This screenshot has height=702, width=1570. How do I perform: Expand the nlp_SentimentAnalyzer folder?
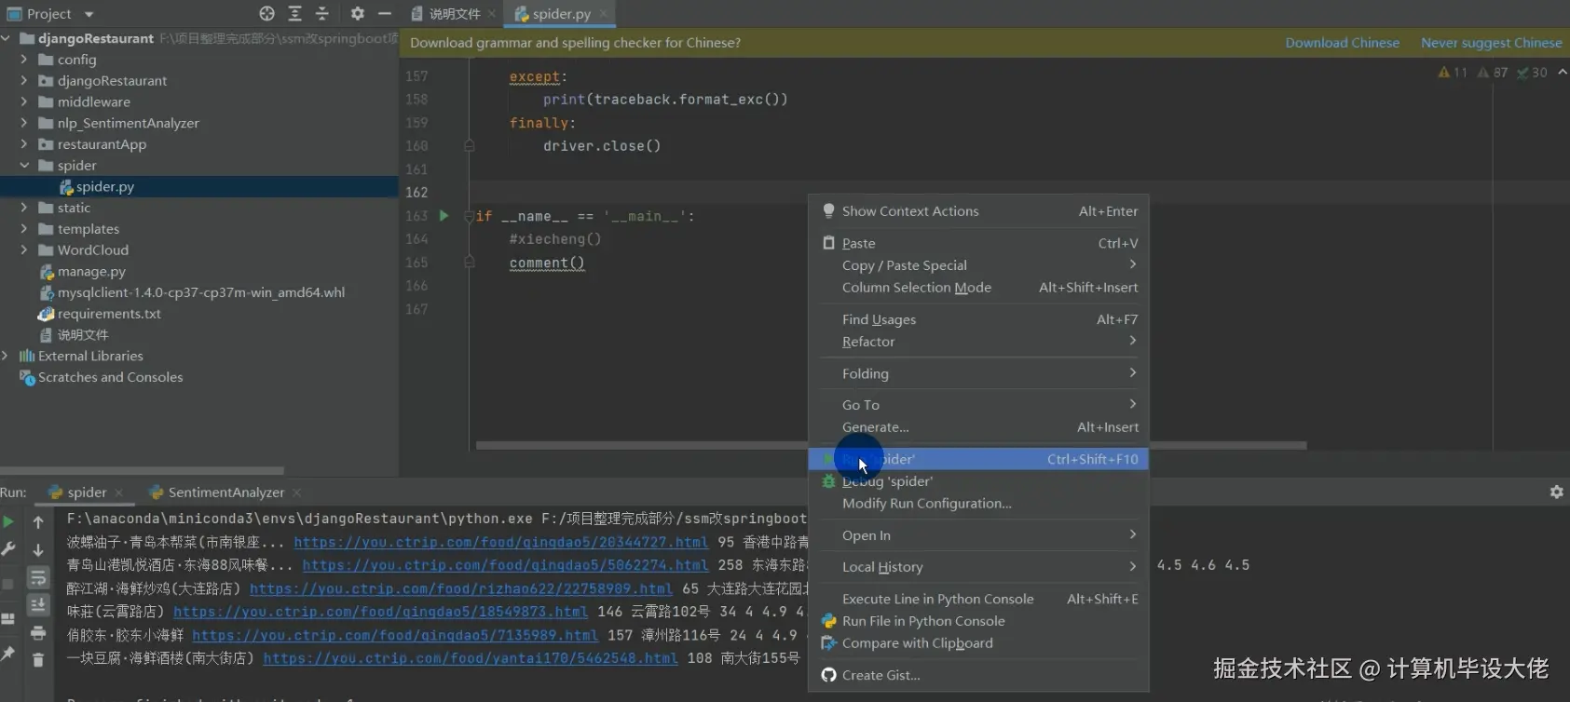pyautogui.click(x=24, y=123)
